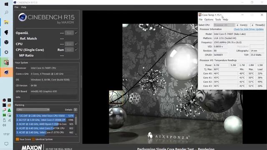The height and width of the screenshot is (150, 267).
Task: Click the volume speaker tray icon
Action: [x=5, y=125]
